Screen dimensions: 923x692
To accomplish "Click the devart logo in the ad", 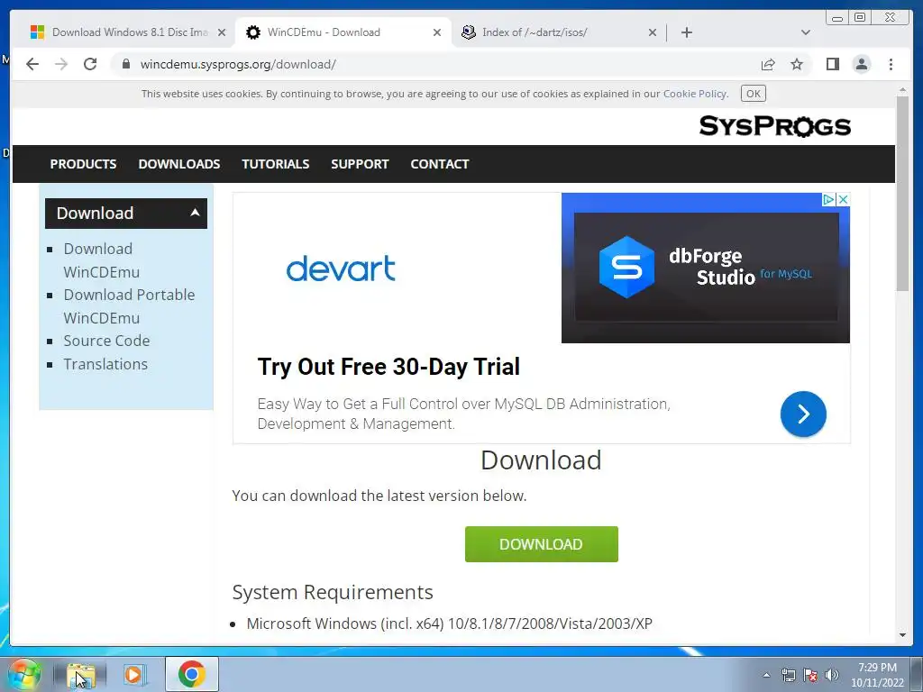I will click(340, 269).
